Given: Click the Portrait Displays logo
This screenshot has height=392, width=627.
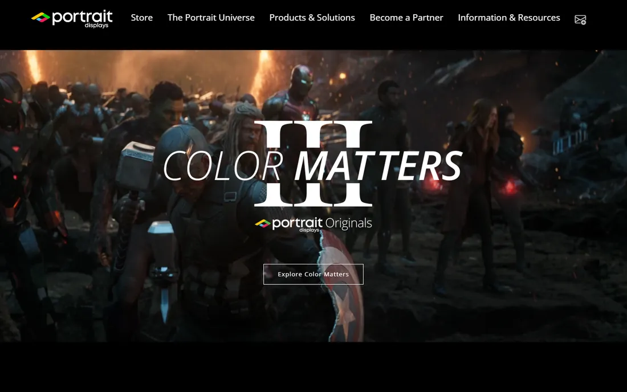Looking at the screenshot, I should 72,19.
